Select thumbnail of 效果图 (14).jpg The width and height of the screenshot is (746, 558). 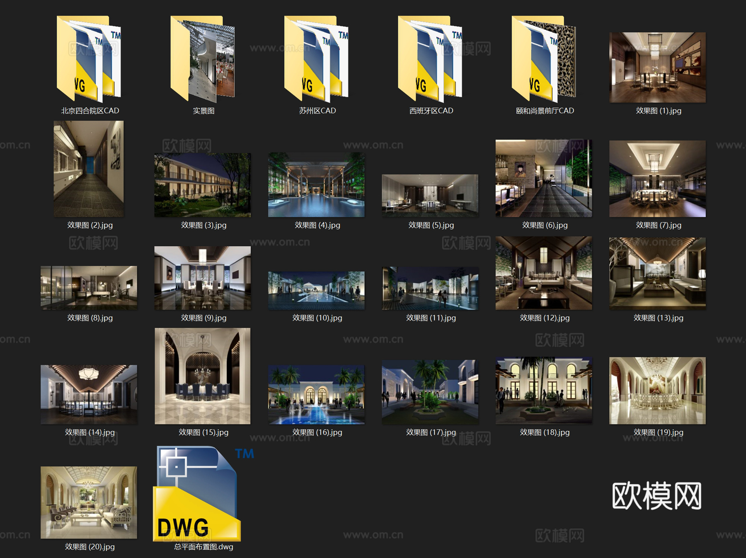(x=89, y=394)
